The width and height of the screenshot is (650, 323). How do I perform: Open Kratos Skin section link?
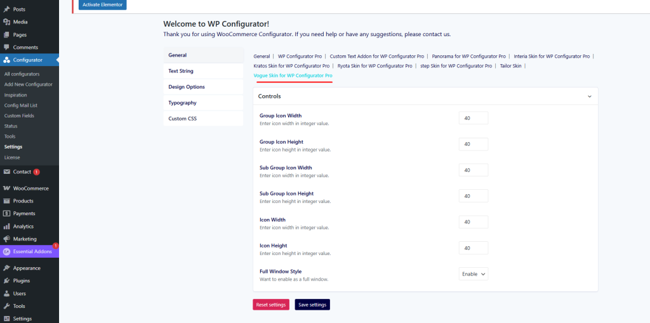click(291, 66)
